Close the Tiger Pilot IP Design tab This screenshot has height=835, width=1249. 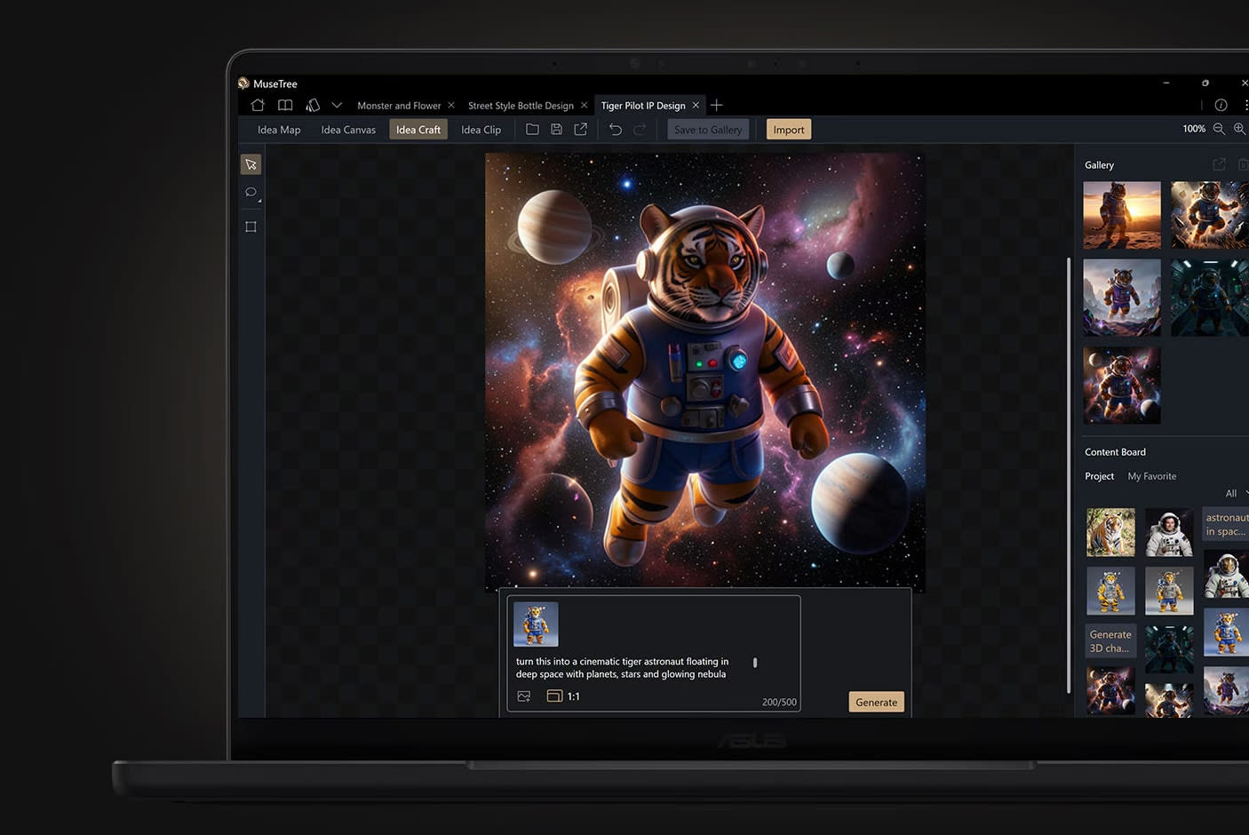tap(696, 105)
